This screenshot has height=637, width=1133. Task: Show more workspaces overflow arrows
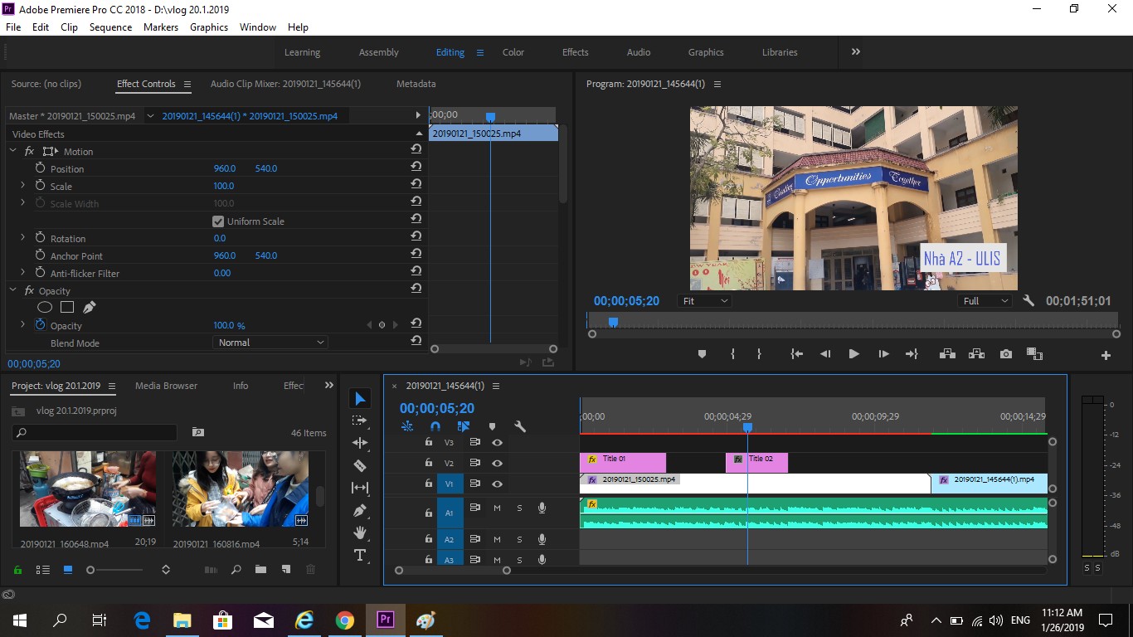coord(855,51)
